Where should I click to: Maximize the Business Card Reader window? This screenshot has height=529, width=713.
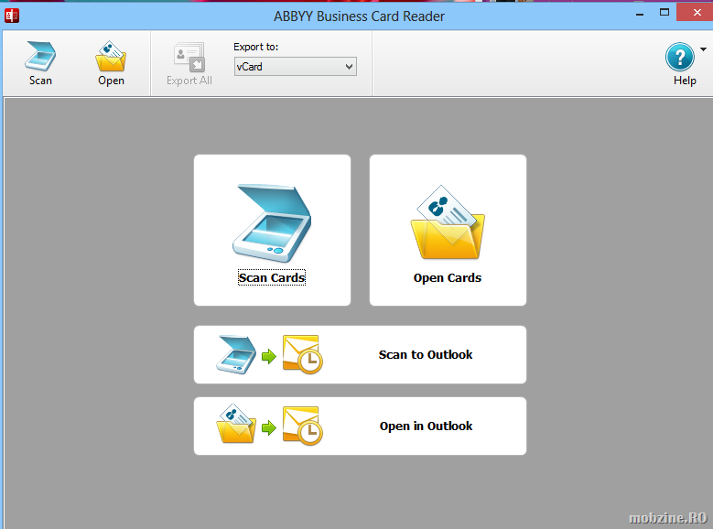(x=664, y=13)
